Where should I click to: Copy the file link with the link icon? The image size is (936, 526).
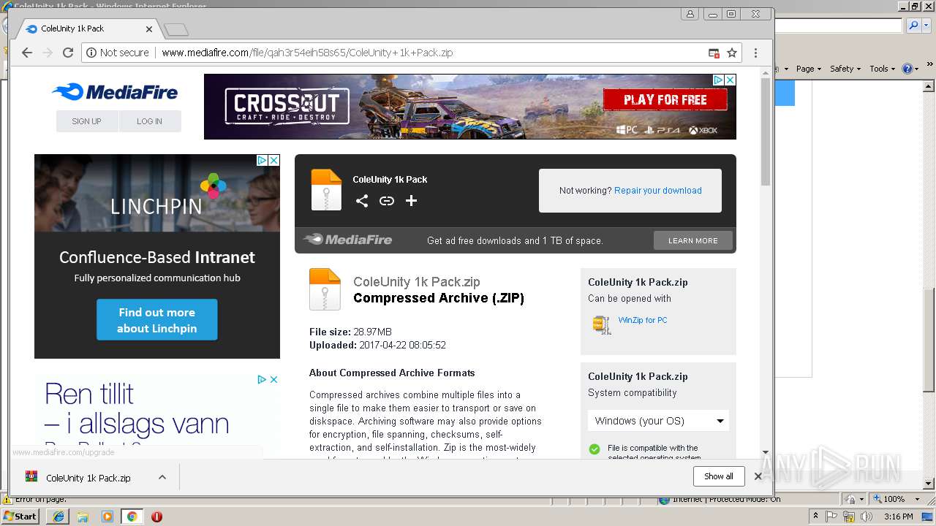(387, 201)
